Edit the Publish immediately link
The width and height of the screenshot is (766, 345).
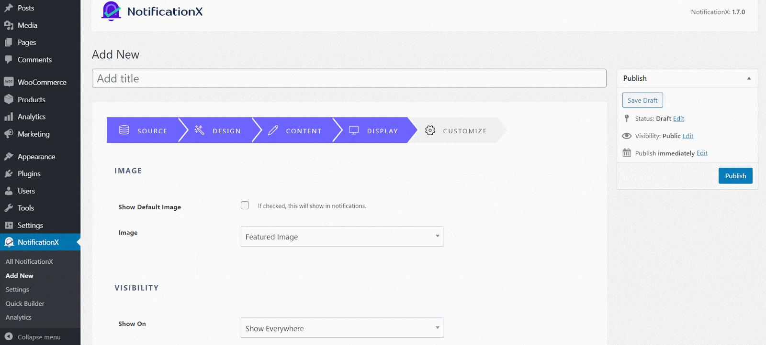tap(702, 153)
